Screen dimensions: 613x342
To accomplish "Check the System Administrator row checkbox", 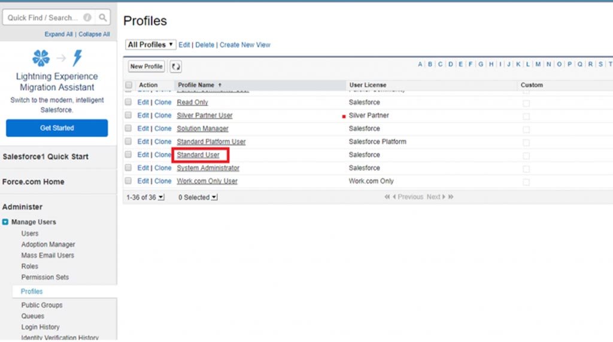I will 128,167.
